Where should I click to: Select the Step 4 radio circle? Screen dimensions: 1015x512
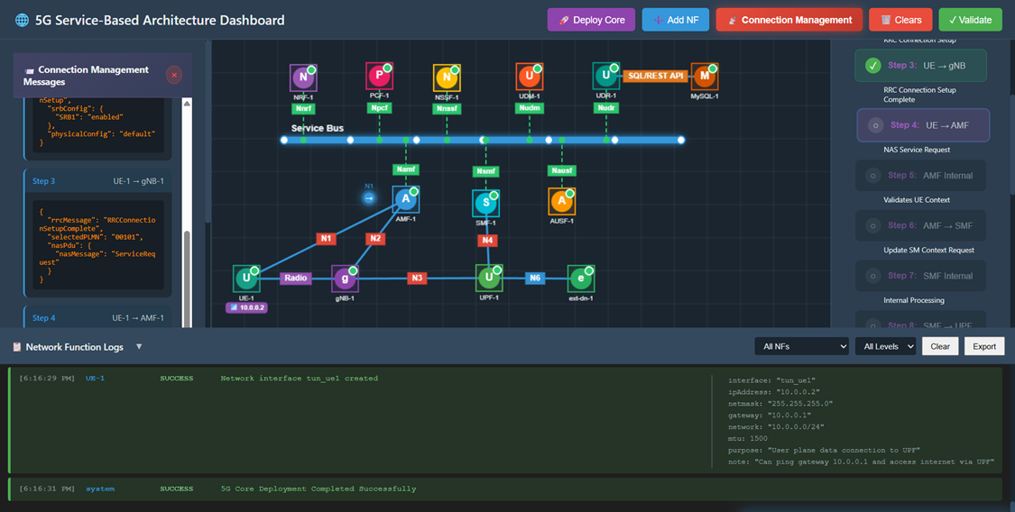coord(874,126)
